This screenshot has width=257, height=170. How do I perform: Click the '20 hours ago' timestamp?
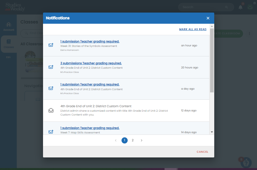click(x=189, y=68)
